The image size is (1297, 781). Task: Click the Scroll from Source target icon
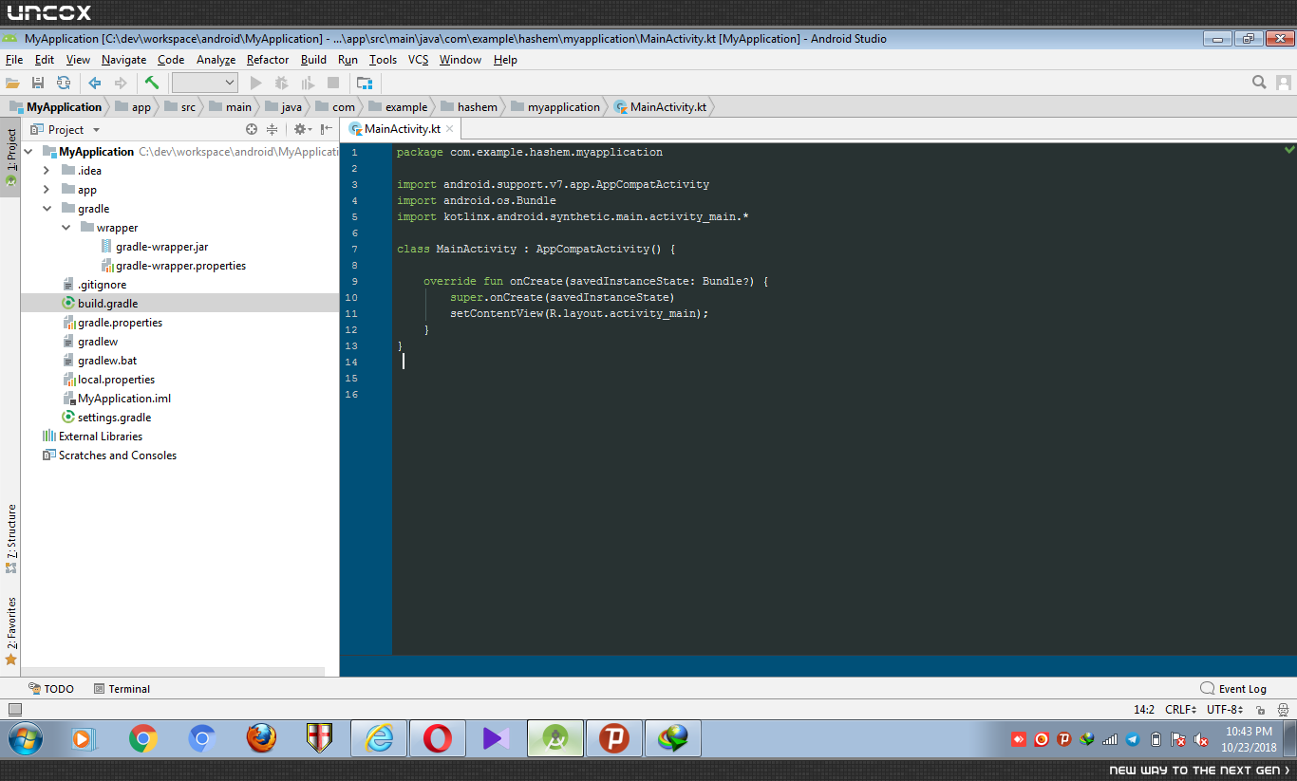(252, 129)
